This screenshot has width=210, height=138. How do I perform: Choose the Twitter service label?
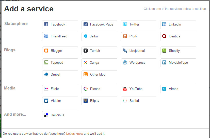point(134,25)
